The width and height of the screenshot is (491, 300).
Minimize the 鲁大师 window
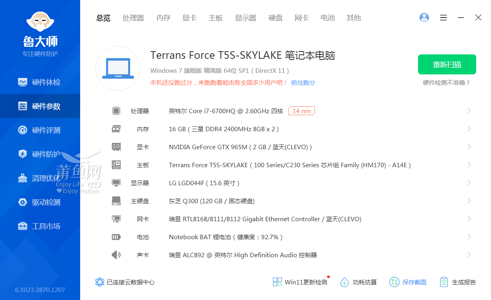(x=461, y=18)
